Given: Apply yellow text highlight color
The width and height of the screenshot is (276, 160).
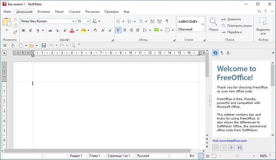Looking at the screenshot, I should (x=84, y=30).
